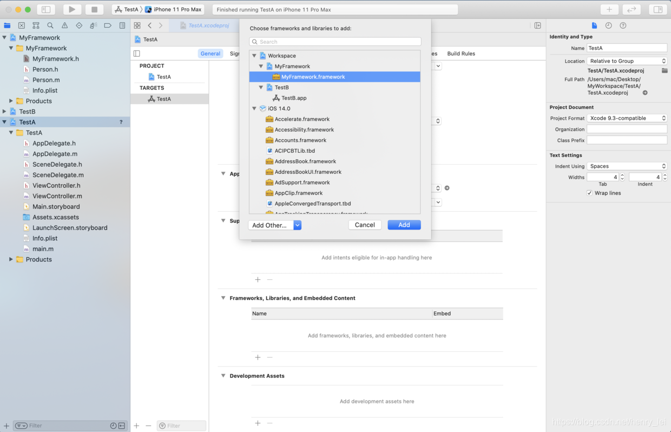Viewport: 671px width, 432px height.
Task: Show the Quick Help inspector
Action: [623, 25]
